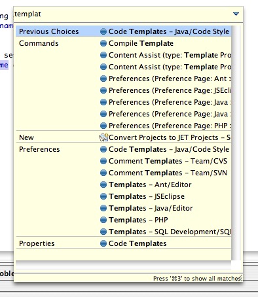This screenshot has width=258, height=297.
Task: Click the JET wizard icon beside Convert Projects
Action: coord(103,137)
